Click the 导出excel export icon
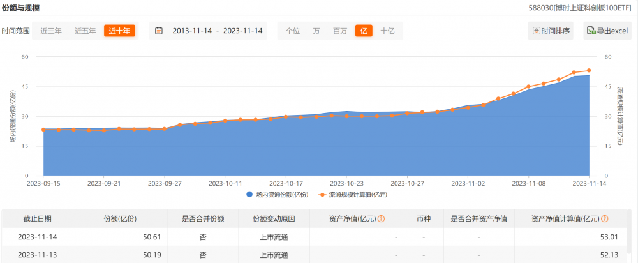 coord(591,31)
